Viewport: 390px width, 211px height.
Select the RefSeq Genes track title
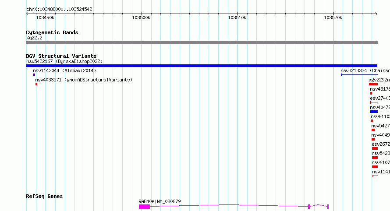[x=44, y=197]
